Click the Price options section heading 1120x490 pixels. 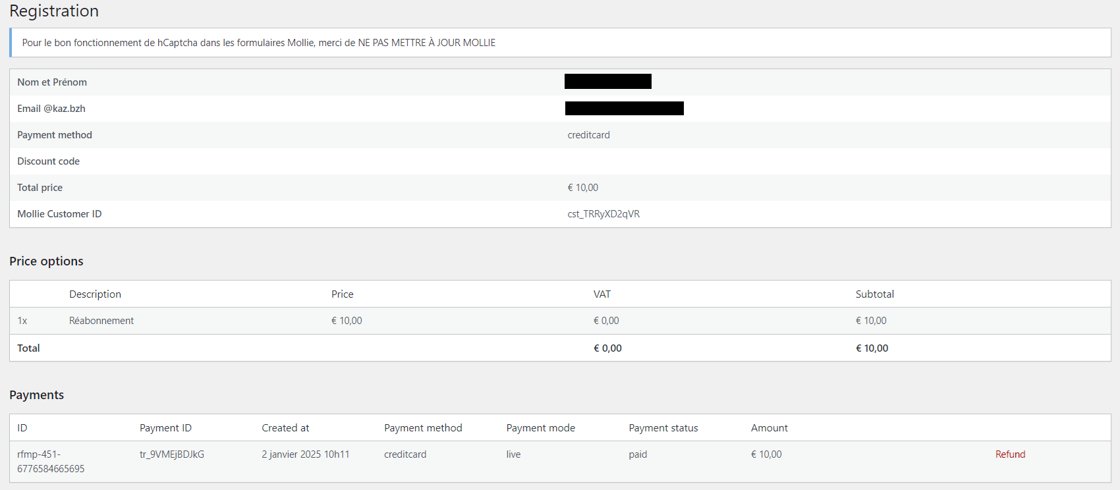click(x=46, y=261)
